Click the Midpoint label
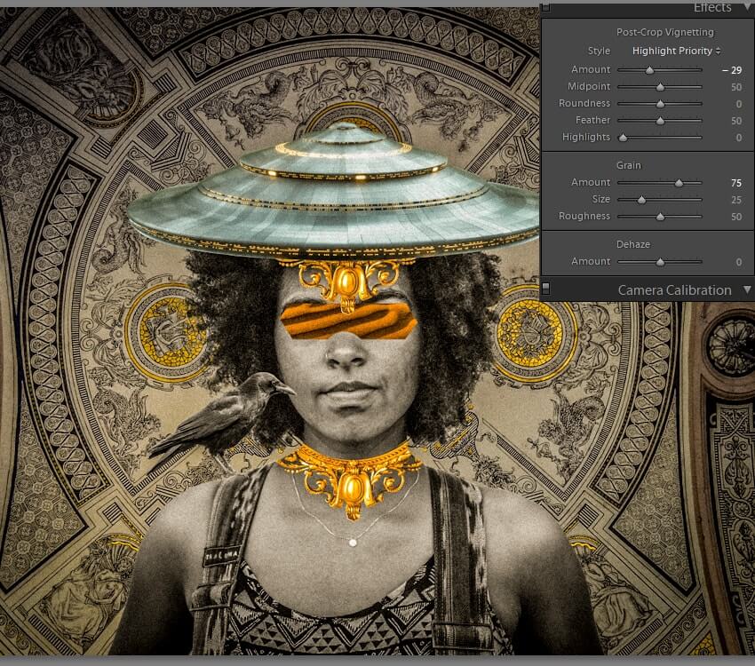The height and width of the screenshot is (666, 755). coord(588,86)
